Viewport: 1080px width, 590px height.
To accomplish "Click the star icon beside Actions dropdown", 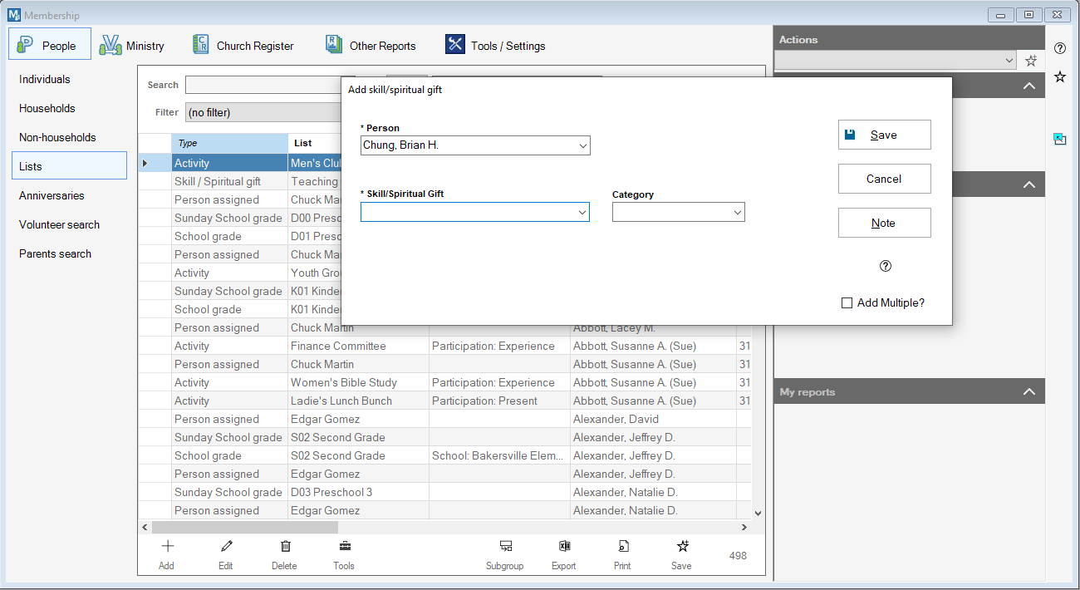I will click(1031, 61).
